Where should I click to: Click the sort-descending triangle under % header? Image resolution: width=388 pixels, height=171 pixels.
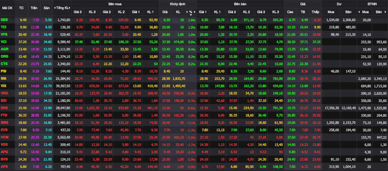tap(191, 15)
